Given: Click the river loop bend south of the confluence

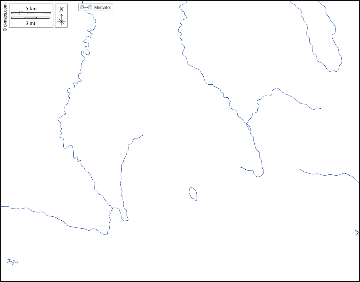Looking at the screenshot, I should coord(259,174).
